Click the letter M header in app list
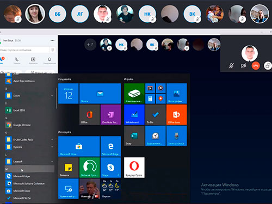Image resolution: width=272 pixels, height=204 pixels. coord(29,169)
